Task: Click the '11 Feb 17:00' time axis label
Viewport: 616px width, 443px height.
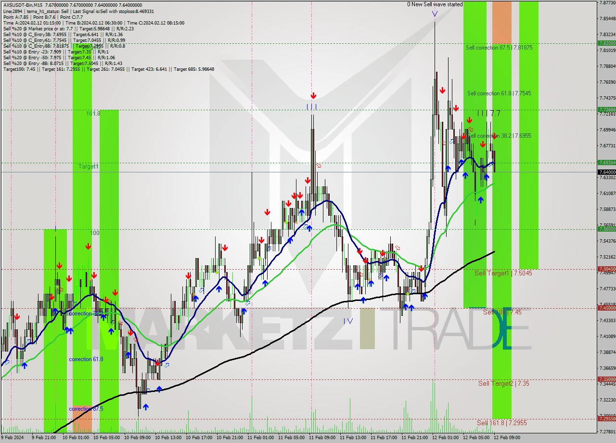Action: 384,438
